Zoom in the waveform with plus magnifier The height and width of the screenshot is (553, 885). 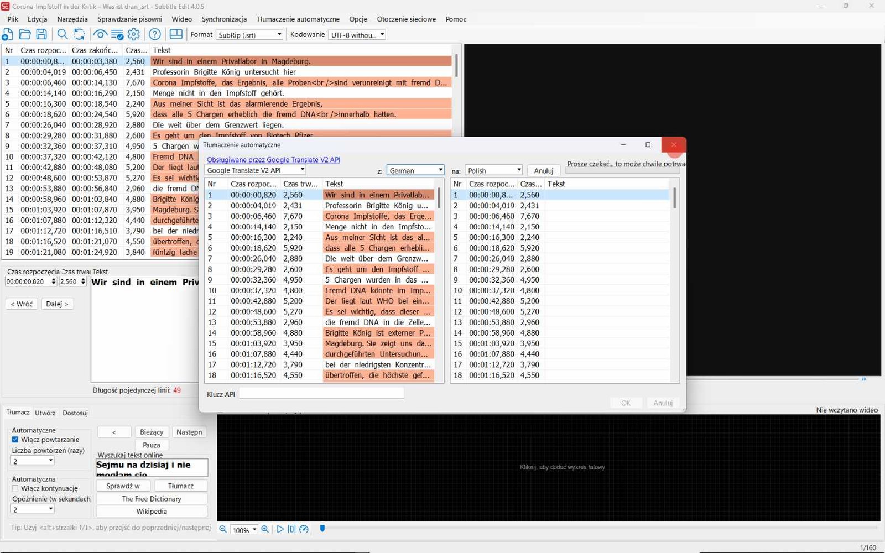[x=265, y=529]
